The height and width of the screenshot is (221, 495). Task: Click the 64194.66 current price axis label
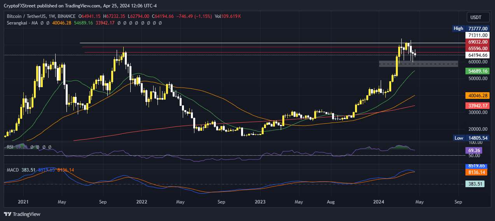[x=478, y=55]
